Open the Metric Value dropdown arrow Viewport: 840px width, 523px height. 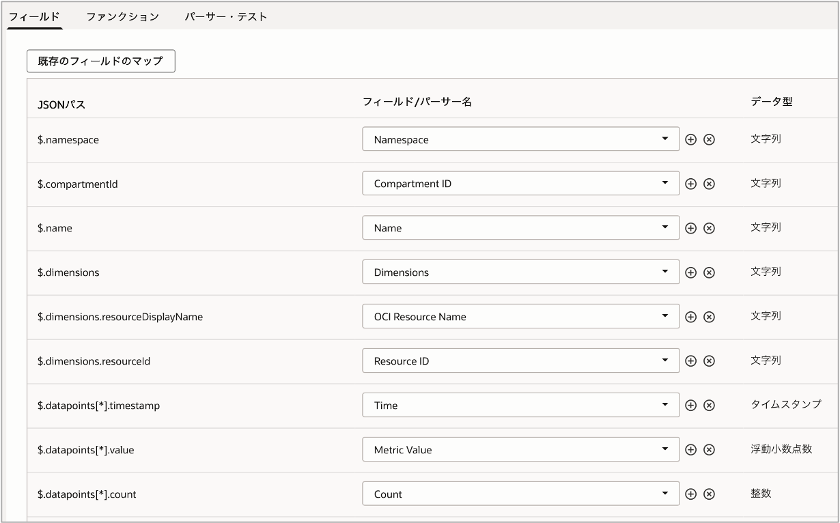pos(664,450)
